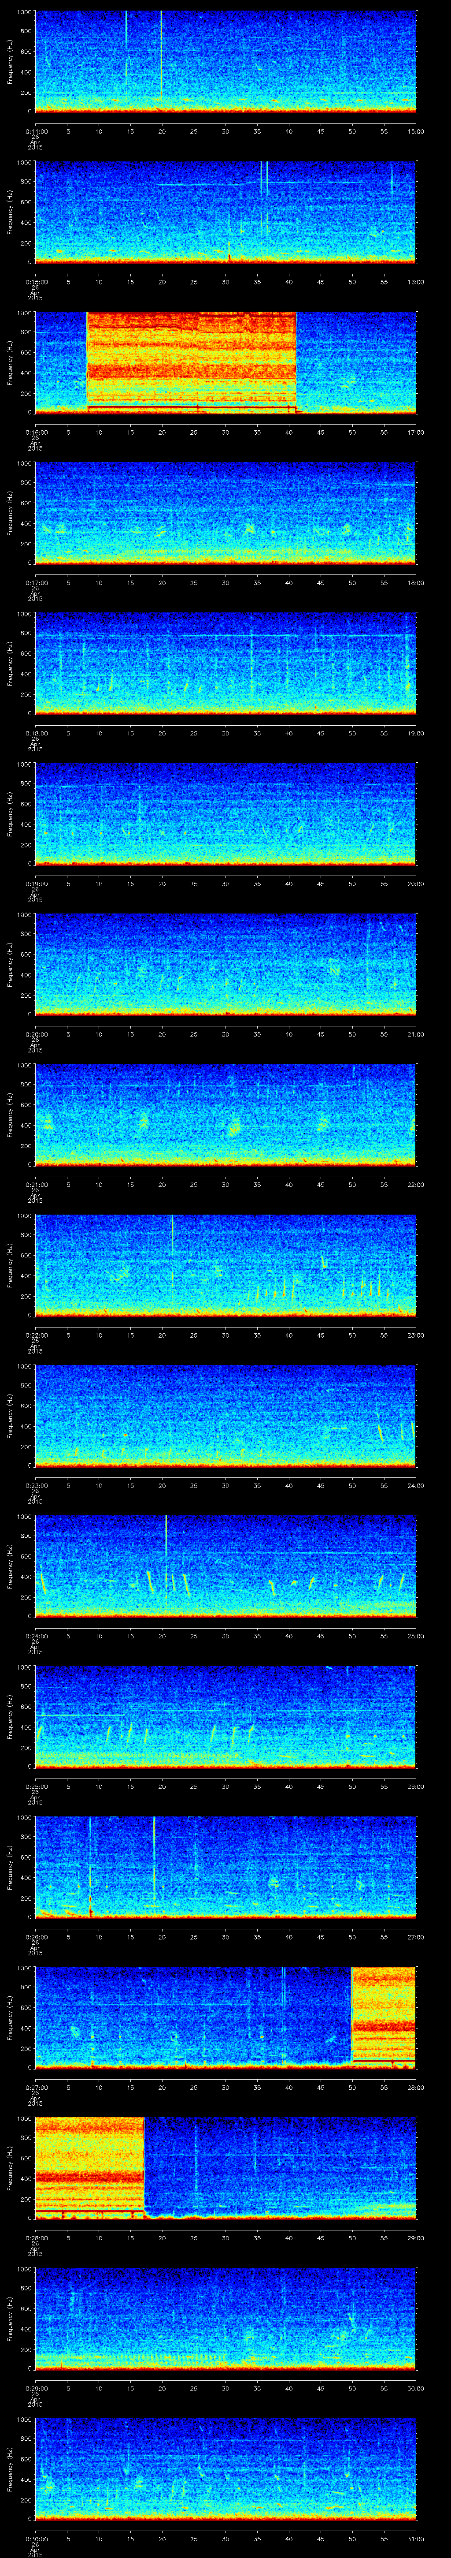Click the "31:00" axis end label
Image resolution: width=451 pixels, height=2558 pixels.
416,2538
